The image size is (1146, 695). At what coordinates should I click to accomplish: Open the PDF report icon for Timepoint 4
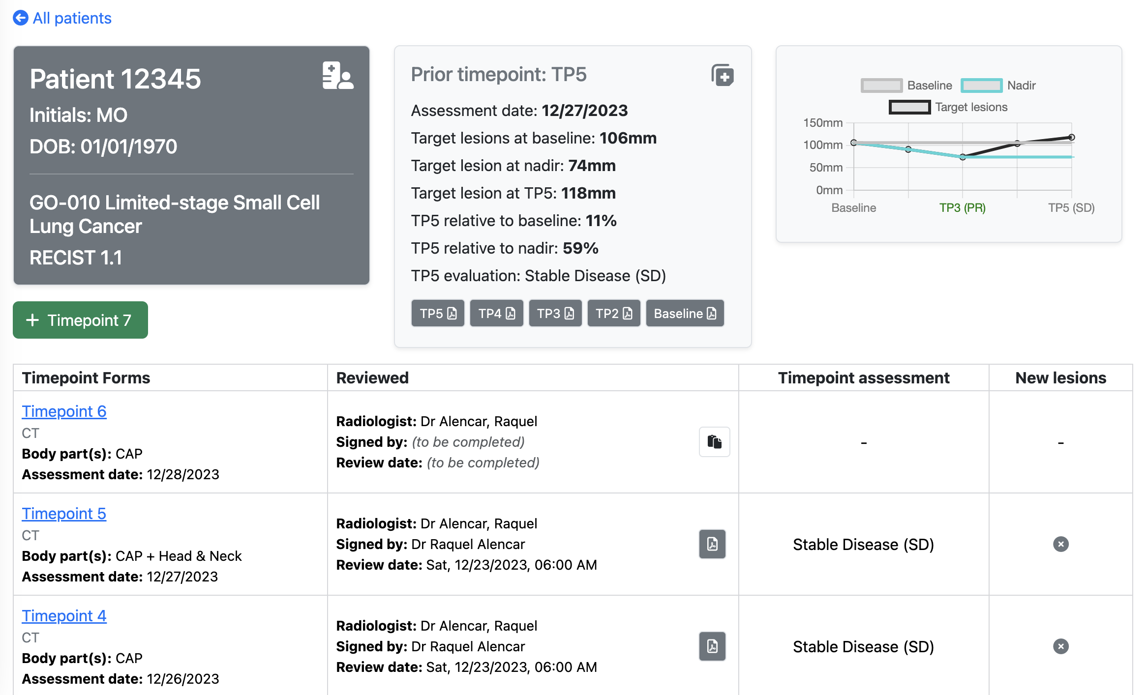[x=712, y=646]
